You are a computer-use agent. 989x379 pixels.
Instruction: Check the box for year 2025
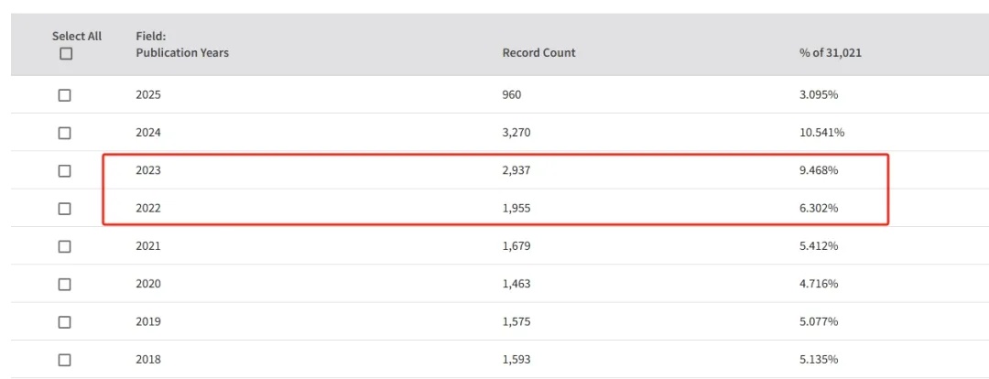pos(64,95)
